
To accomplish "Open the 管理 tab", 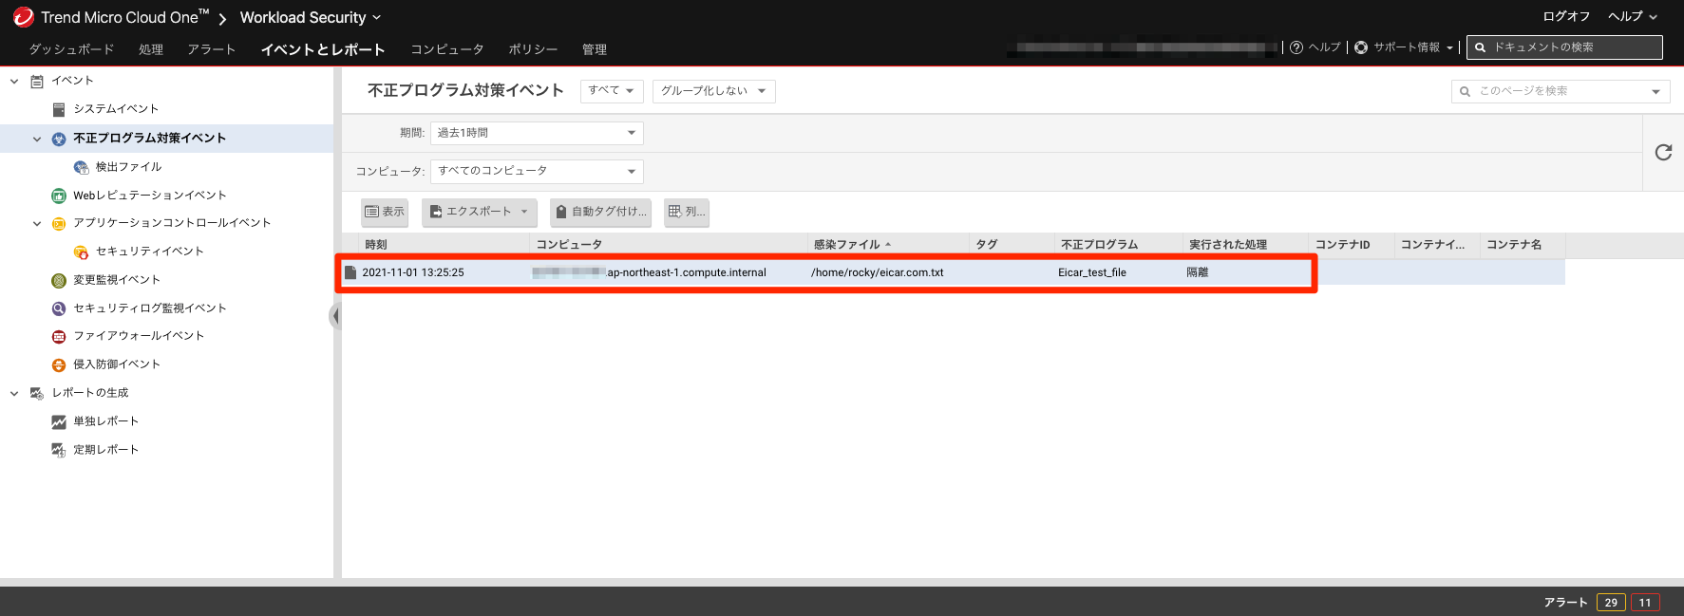I will pos(595,49).
